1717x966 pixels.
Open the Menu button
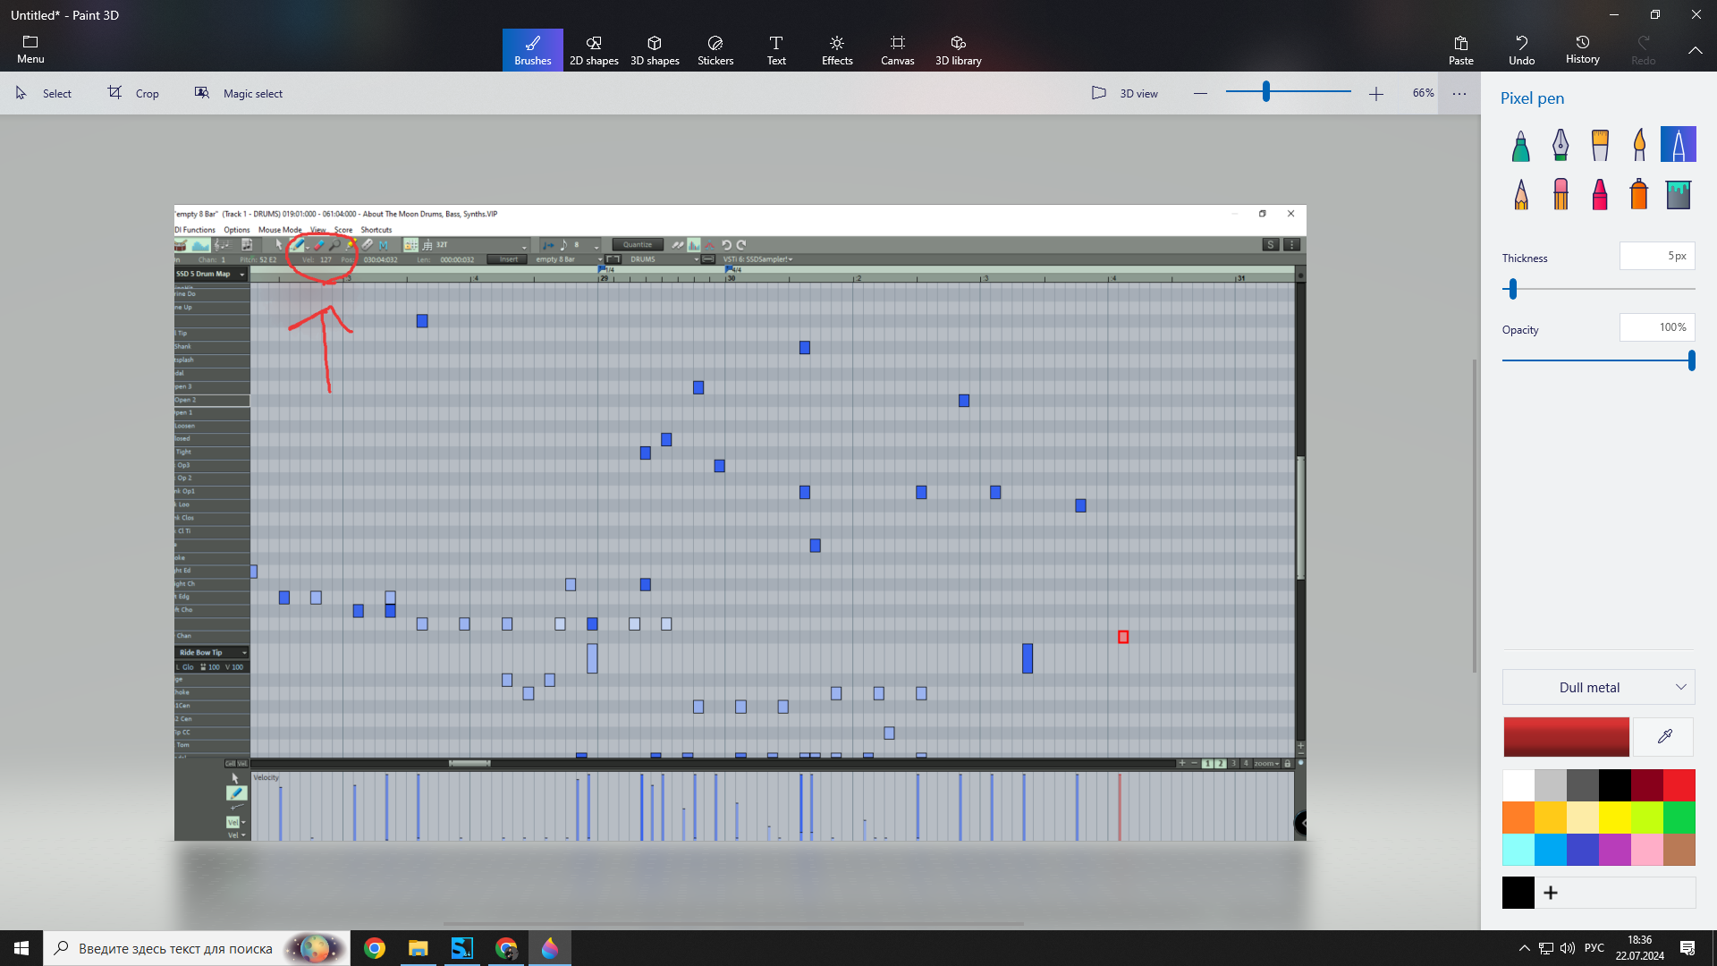(x=30, y=50)
